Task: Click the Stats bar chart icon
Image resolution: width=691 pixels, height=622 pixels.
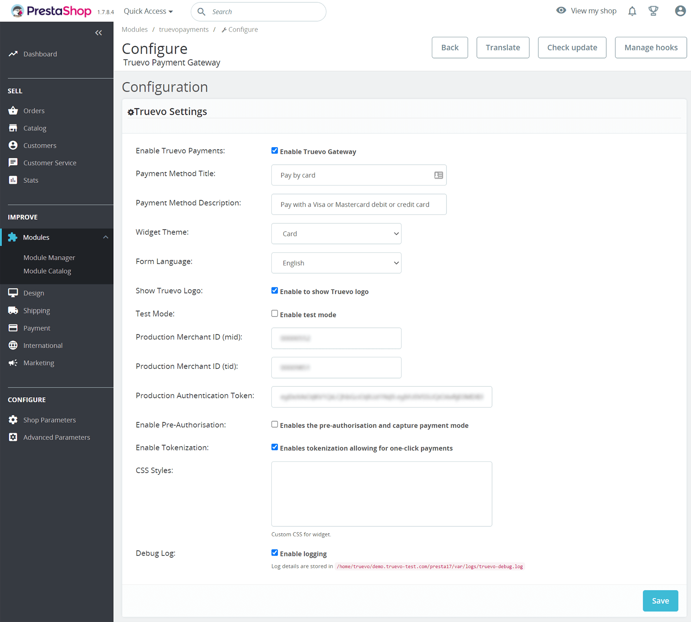Action: pyautogui.click(x=13, y=180)
